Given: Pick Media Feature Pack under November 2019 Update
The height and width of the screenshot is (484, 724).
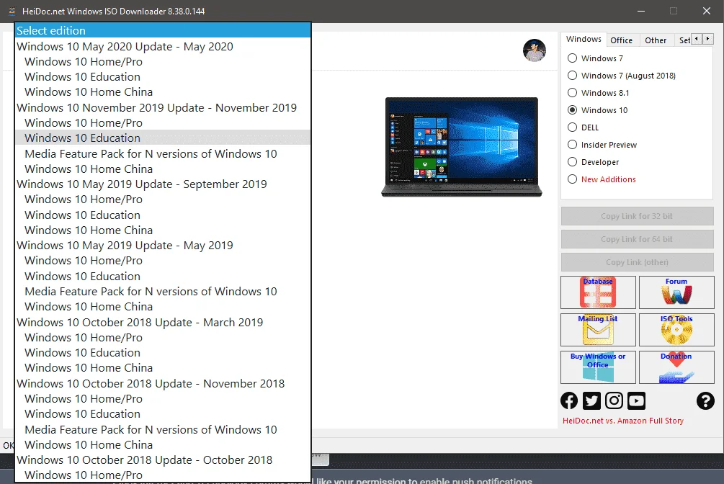Looking at the screenshot, I should pyautogui.click(x=163, y=154).
